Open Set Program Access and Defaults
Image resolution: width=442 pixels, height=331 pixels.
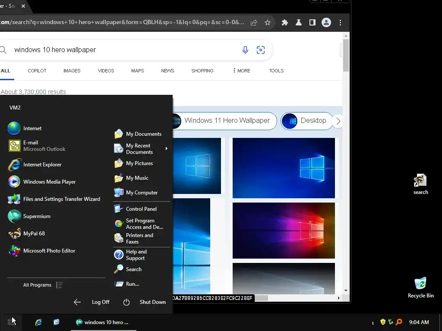tap(139, 224)
